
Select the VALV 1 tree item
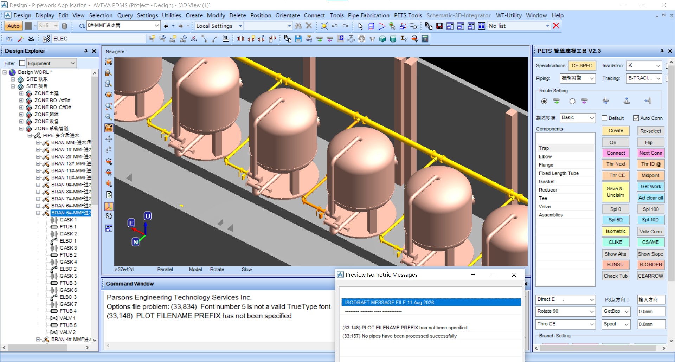click(x=67, y=318)
